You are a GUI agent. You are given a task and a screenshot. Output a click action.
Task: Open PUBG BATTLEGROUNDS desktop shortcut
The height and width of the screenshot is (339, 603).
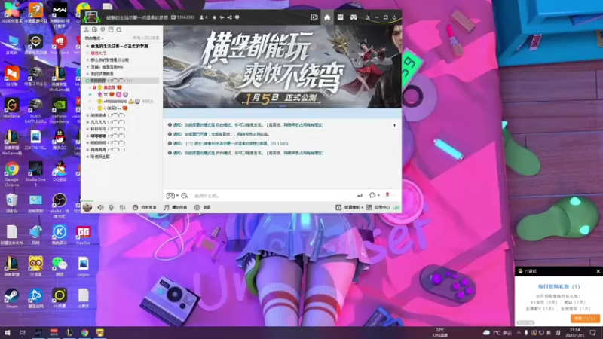point(35,111)
